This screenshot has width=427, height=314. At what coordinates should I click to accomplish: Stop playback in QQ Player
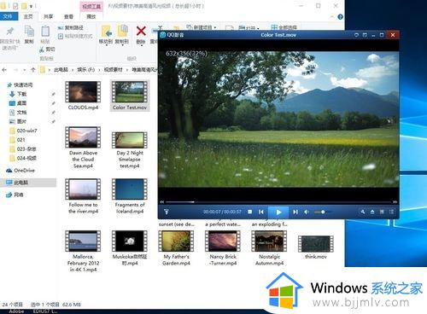pos(250,212)
